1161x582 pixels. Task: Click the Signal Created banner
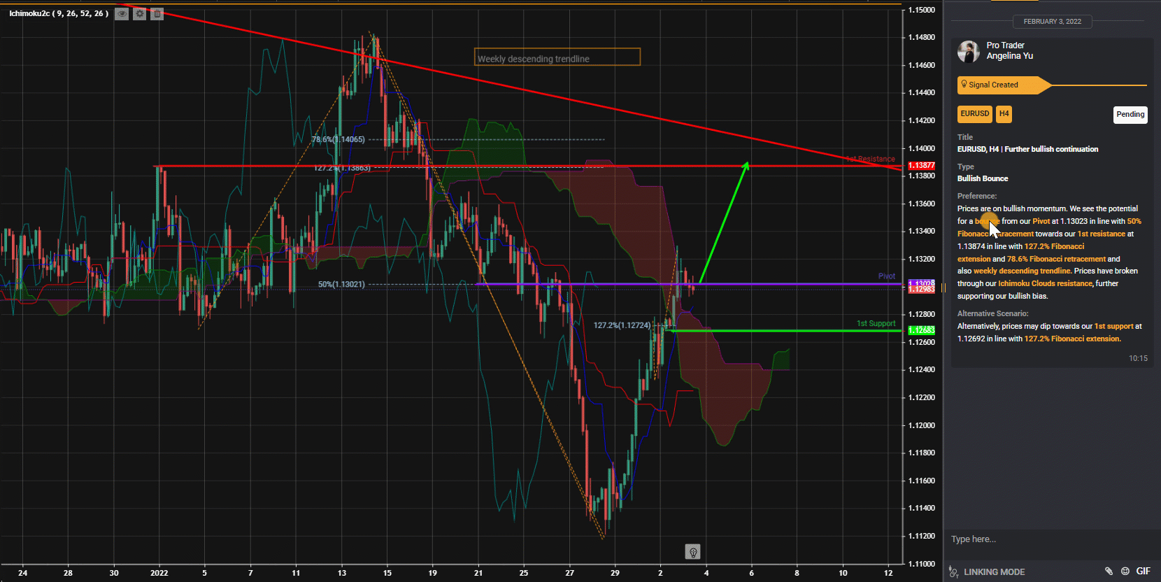pos(1004,85)
